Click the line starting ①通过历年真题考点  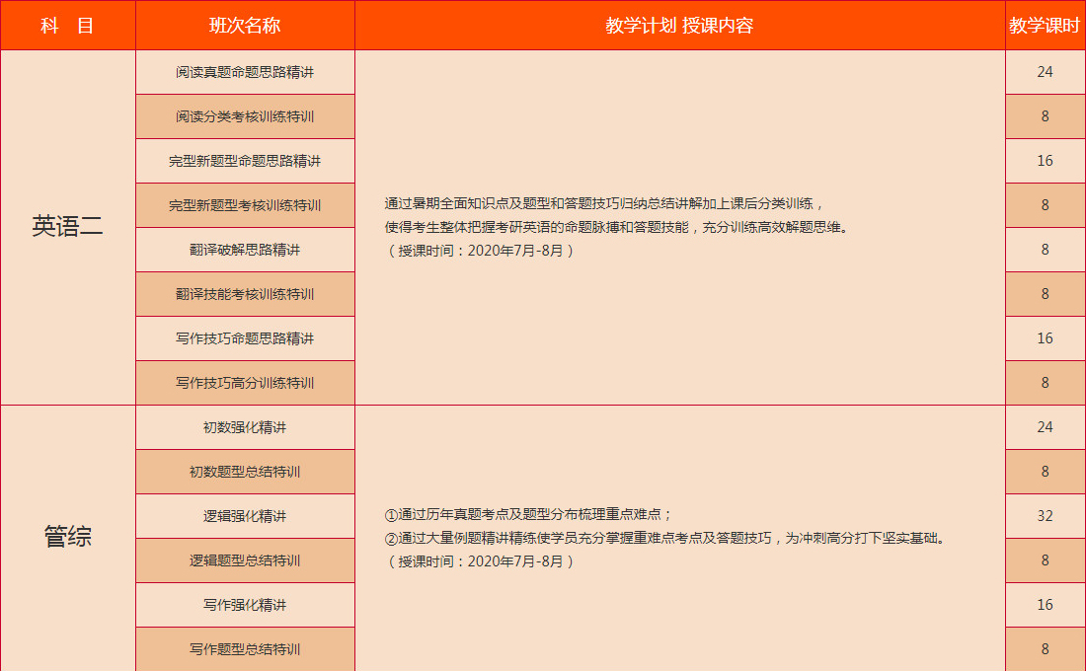(x=528, y=514)
